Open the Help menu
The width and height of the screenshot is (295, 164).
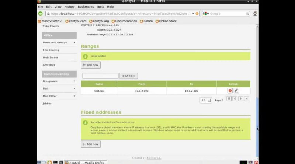click(110, 7)
